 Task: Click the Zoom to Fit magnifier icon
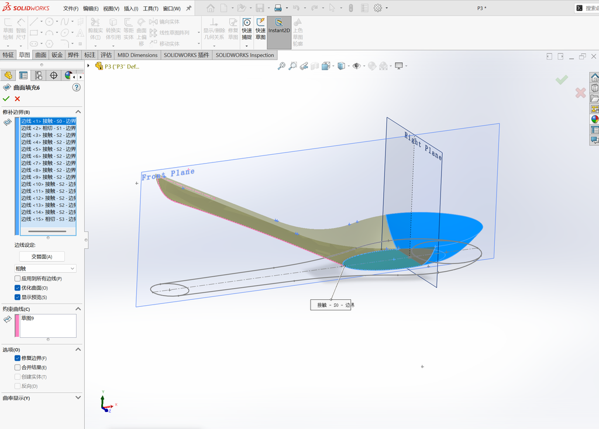(281, 66)
